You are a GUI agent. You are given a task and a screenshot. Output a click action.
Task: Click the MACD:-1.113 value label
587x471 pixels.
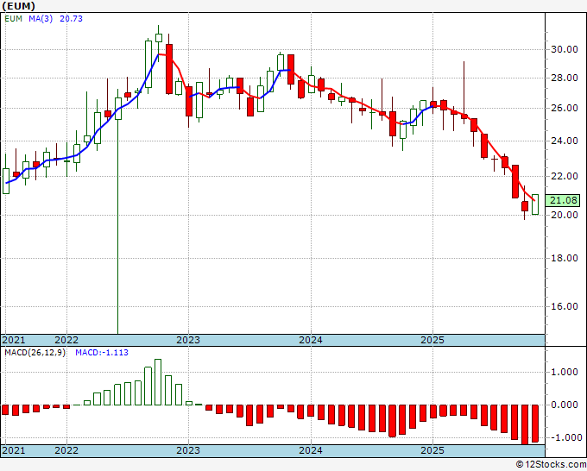point(102,353)
